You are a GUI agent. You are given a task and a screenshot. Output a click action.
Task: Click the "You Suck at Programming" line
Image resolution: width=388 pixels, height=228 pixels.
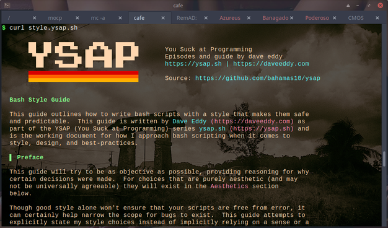click(x=208, y=50)
